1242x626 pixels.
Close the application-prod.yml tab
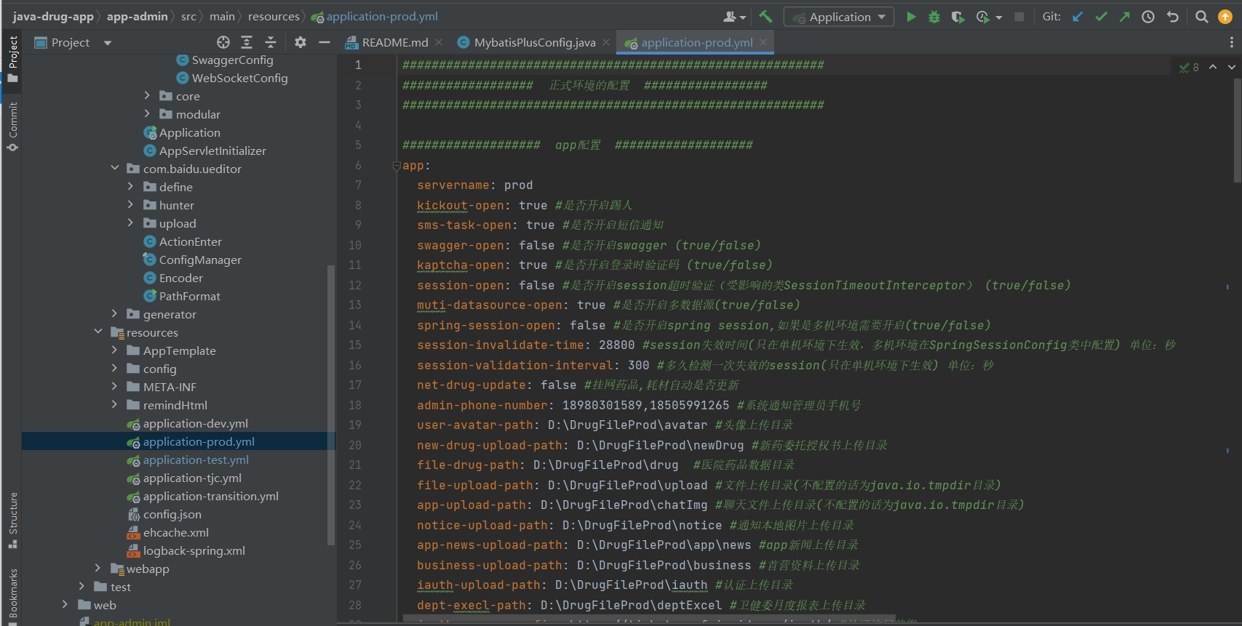pyautogui.click(x=763, y=42)
